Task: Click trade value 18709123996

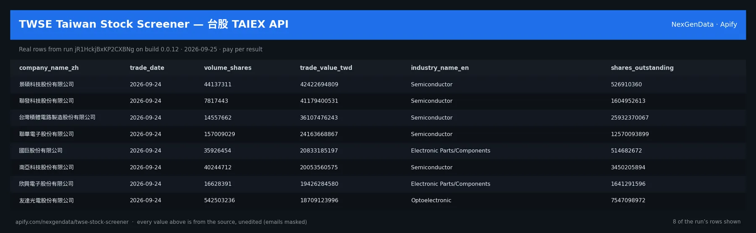Action: [319, 200]
